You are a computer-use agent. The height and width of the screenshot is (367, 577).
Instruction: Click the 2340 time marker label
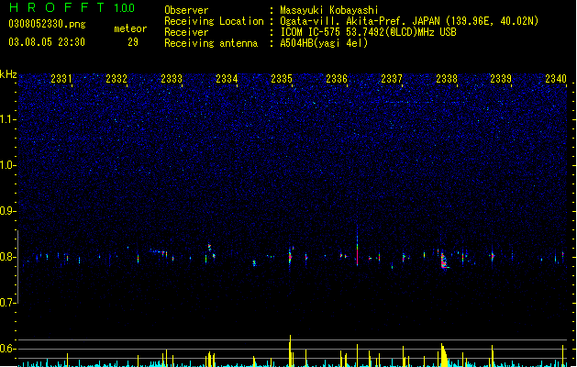pyautogui.click(x=556, y=79)
